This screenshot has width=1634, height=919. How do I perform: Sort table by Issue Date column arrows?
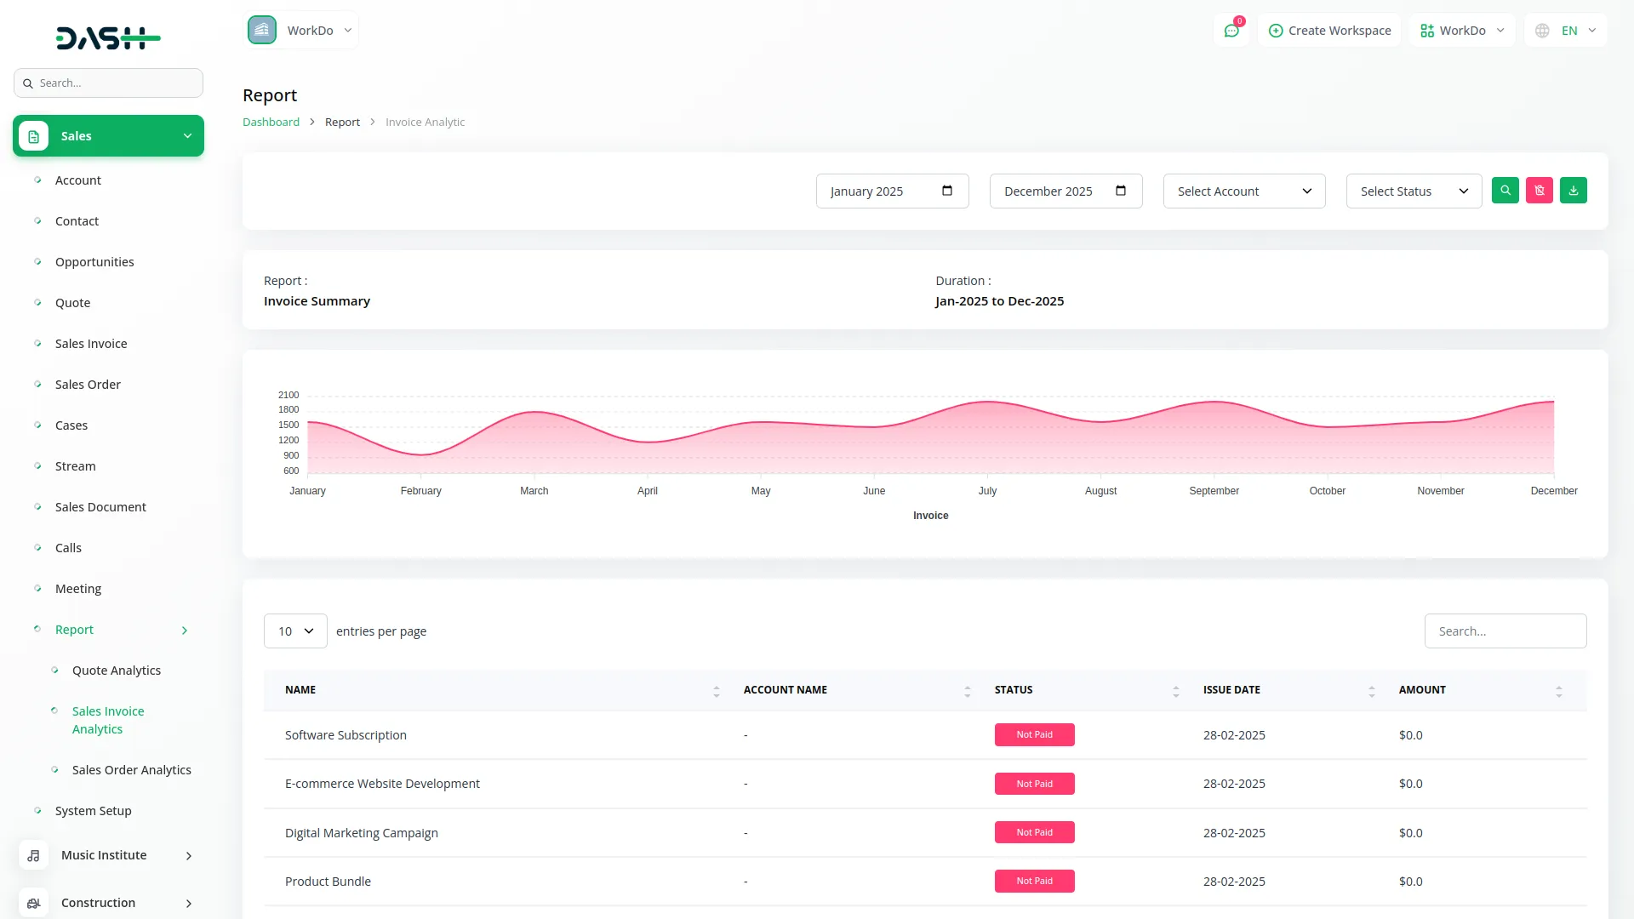(1371, 691)
